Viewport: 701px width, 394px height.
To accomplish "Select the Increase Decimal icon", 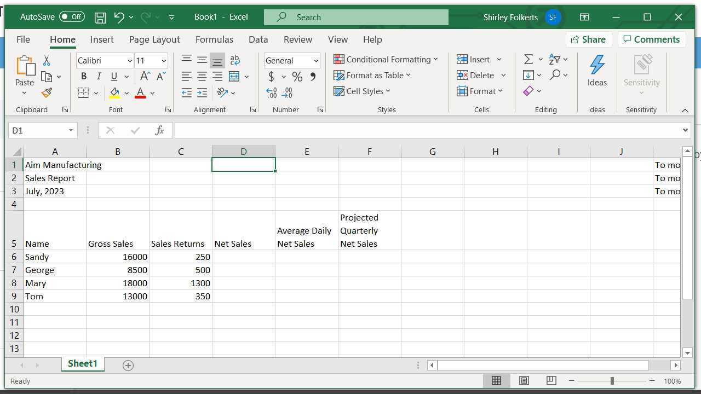I will click(271, 93).
